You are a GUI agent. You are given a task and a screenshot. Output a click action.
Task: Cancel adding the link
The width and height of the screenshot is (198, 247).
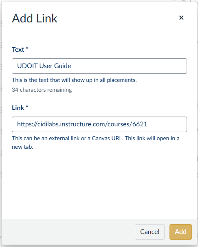[x=150, y=232]
